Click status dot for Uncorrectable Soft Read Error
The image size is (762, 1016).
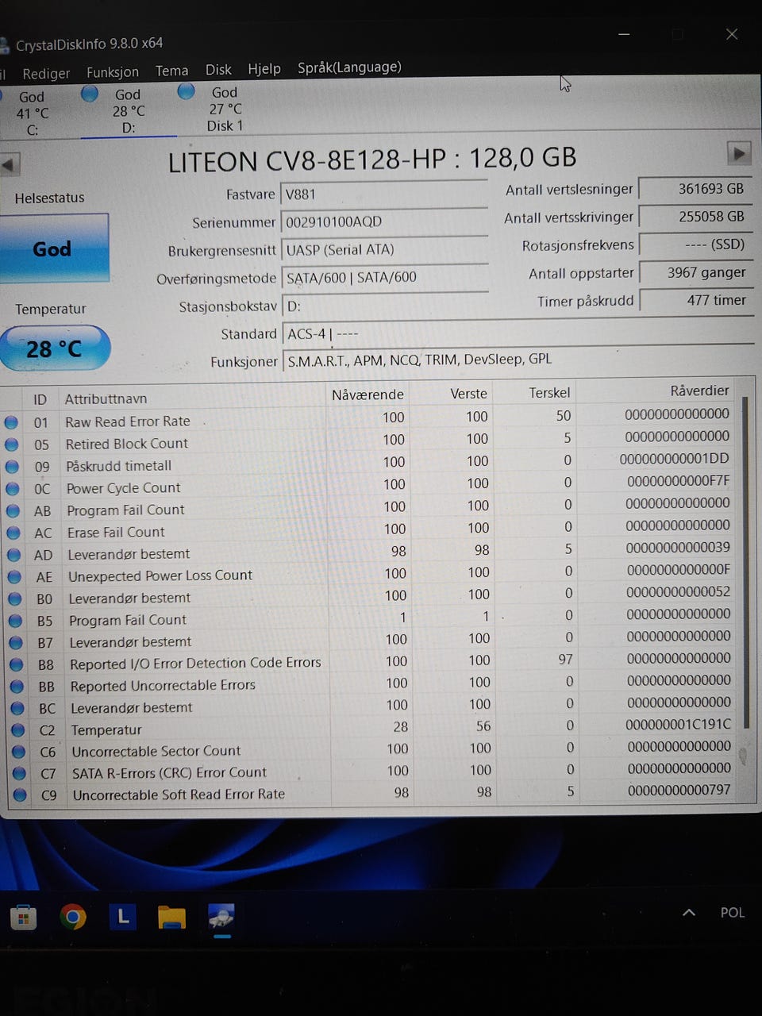coord(20,795)
